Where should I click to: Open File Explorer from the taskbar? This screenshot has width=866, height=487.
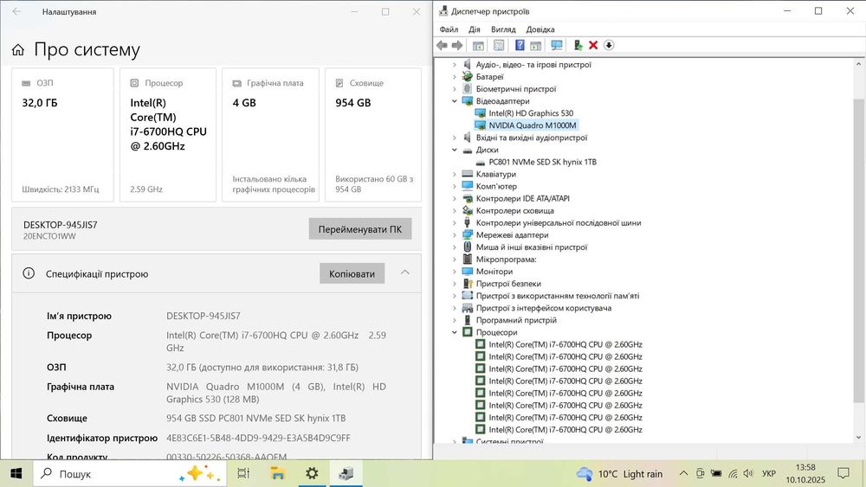pyautogui.click(x=278, y=474)
